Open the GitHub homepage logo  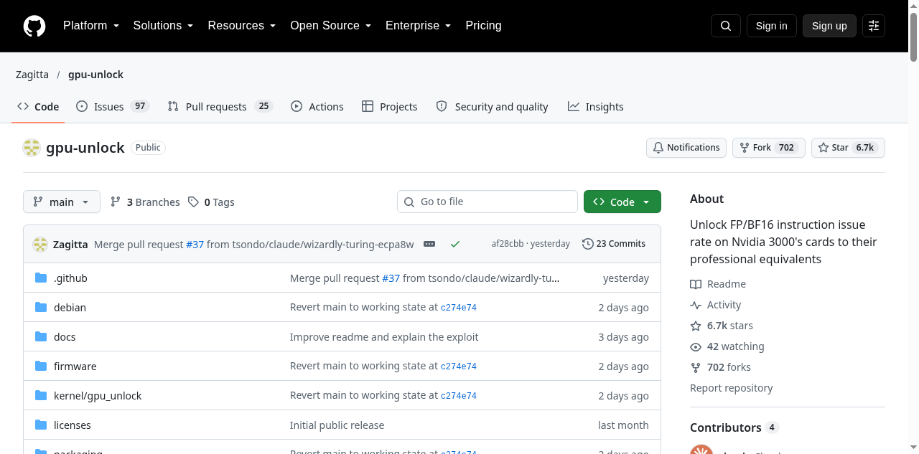pos(34,26)
